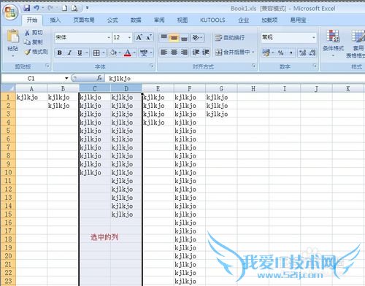
Task: Decrease cell indent
Action: tap(196, 53)
